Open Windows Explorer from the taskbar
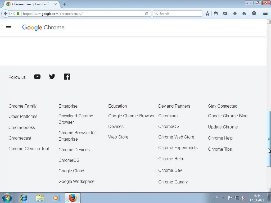The height and width of the screenshot is (203, 271). pyautogui.click(x=40, y=198)
